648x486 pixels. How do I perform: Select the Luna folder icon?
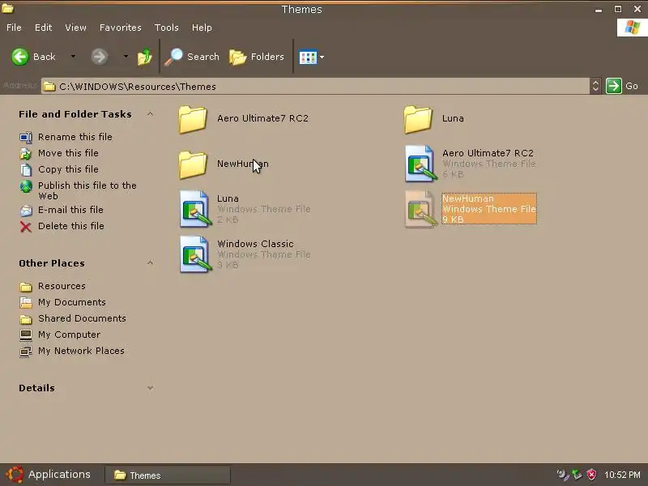418,120
